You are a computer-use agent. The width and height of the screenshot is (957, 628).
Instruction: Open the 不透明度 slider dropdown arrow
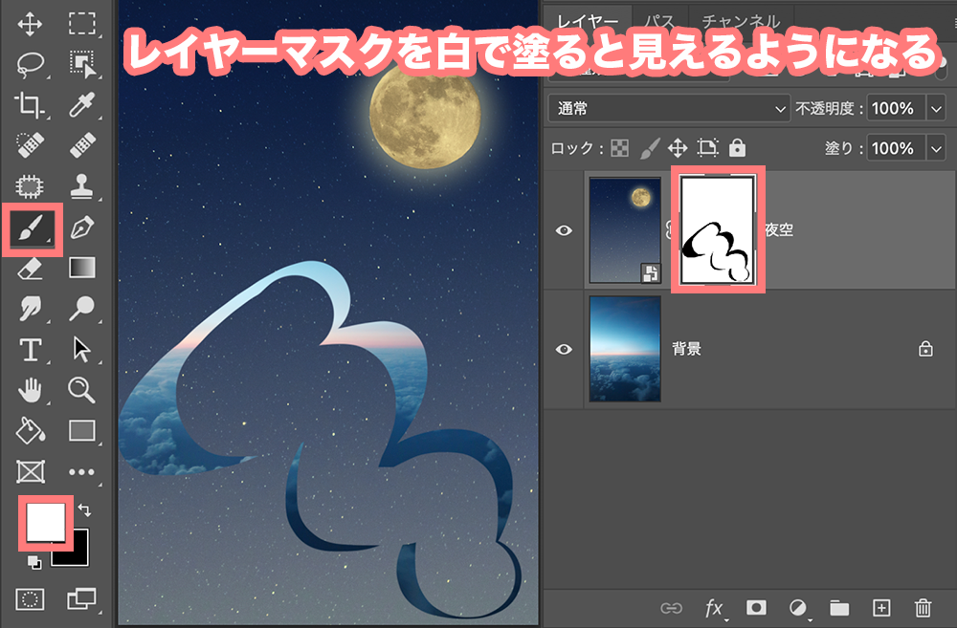[x=936, y=109]
